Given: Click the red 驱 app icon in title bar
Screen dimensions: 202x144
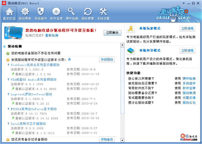Looking at the screenshot, I should pyautogui.click(x=4, y=3).
